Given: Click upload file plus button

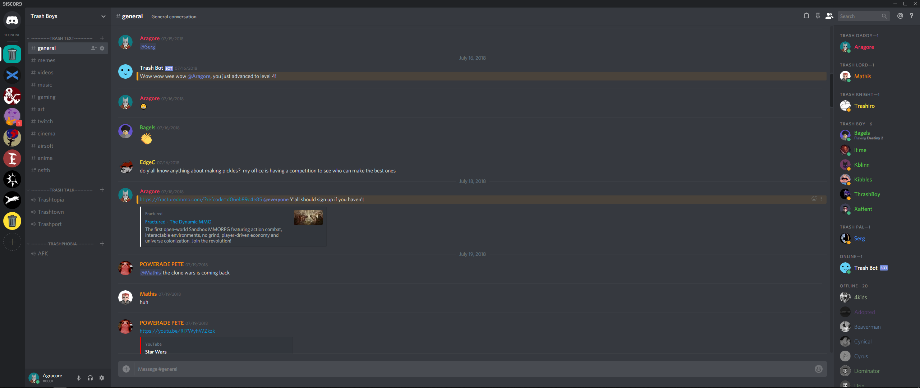Looking at the screenshot, I should point(126,369).
